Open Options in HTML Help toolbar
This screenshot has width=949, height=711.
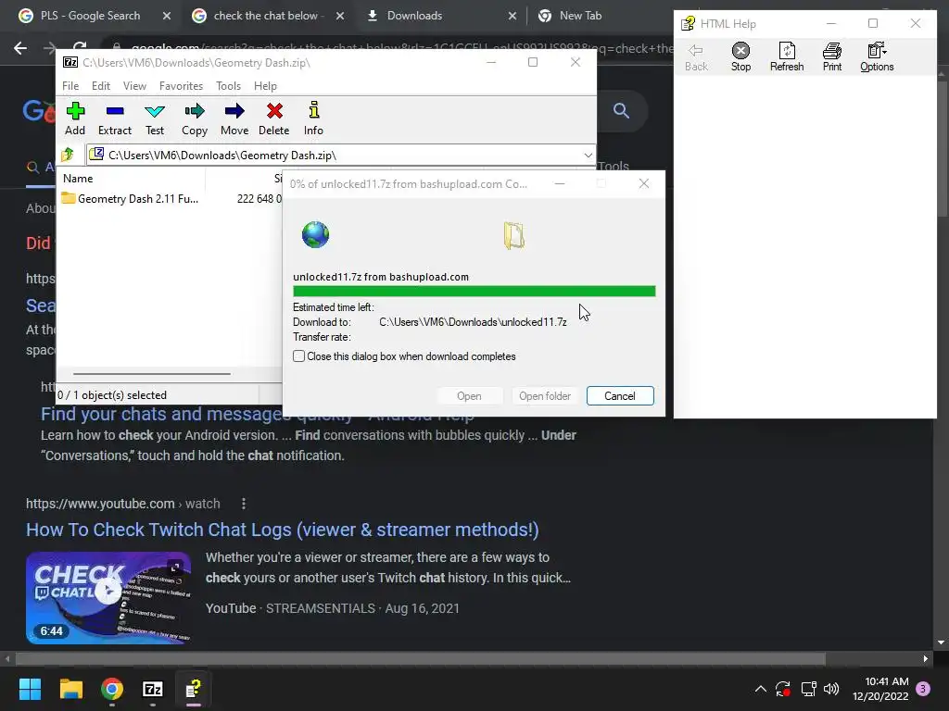(877, 57)
